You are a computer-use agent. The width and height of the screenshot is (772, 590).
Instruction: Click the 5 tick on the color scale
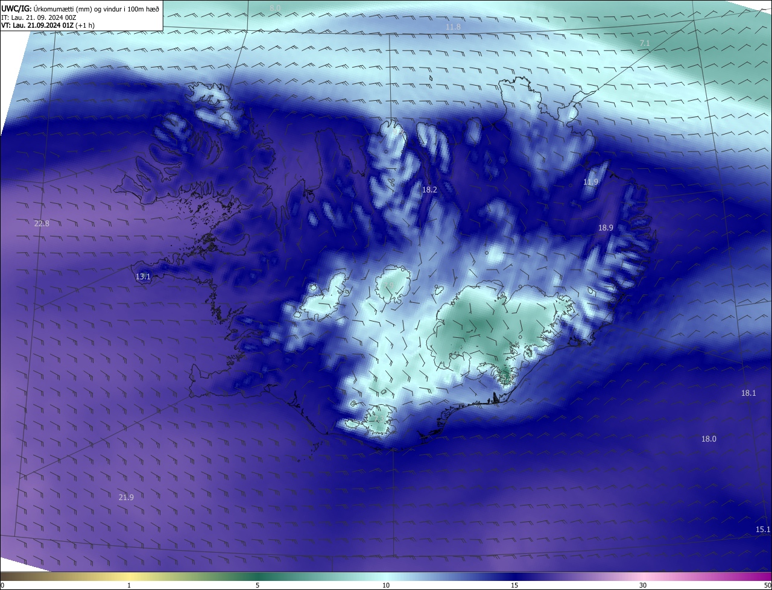[x=258, y=585]
